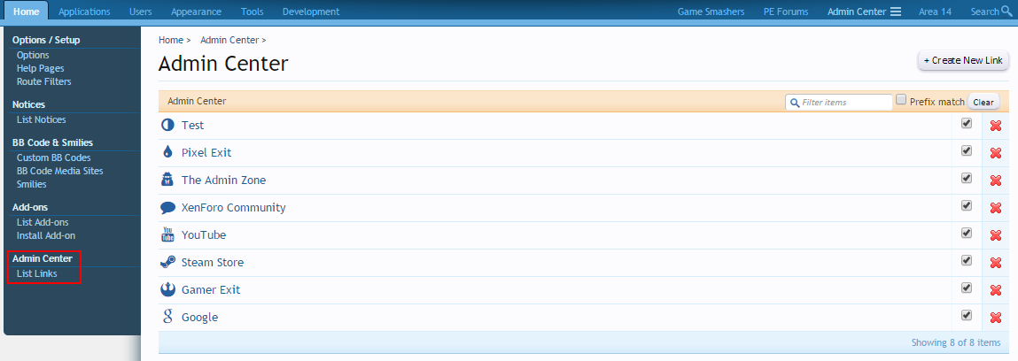
Task: Open the Pixel Exit link entry
Action: pyautogui.click(x=206, y=153)
